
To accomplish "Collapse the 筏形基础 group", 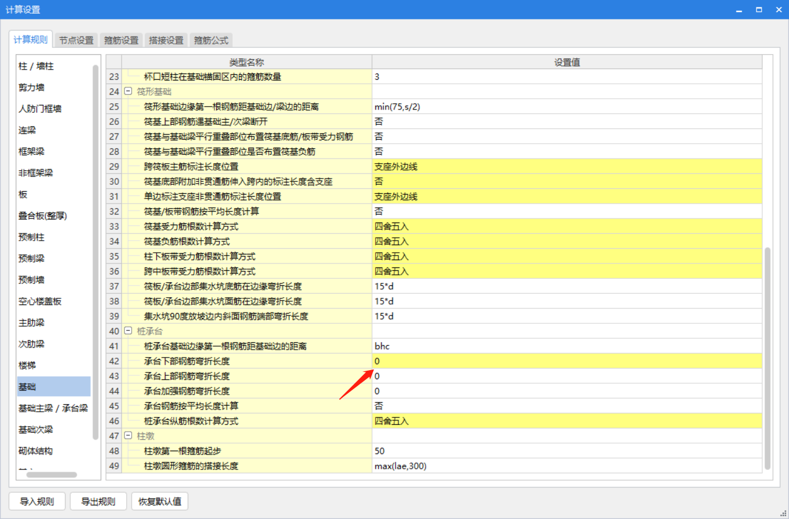I will coord(128,91).
